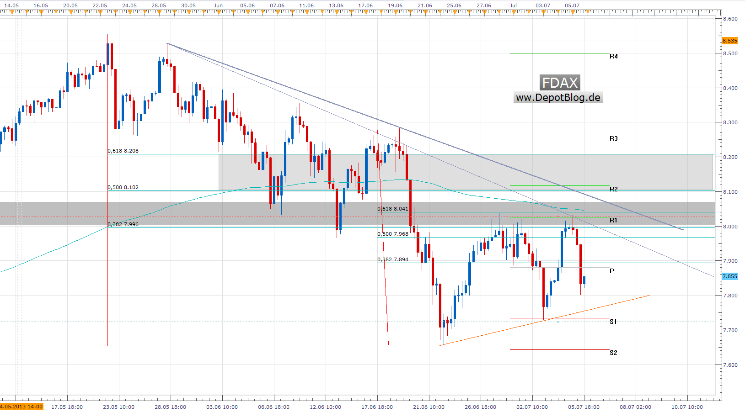Screen dimensions: 745x412
Task: Click the Jul month label on top axis
Action: 513,5
